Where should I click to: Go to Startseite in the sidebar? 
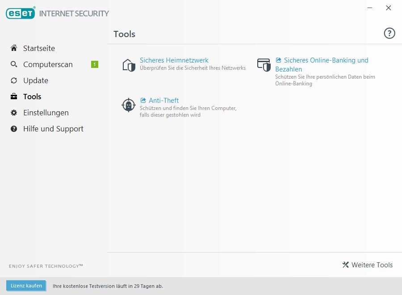pos(39,48)
